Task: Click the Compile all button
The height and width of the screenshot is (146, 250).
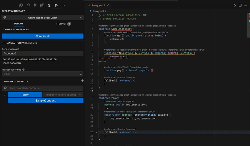Action: [x=43, y=36]
